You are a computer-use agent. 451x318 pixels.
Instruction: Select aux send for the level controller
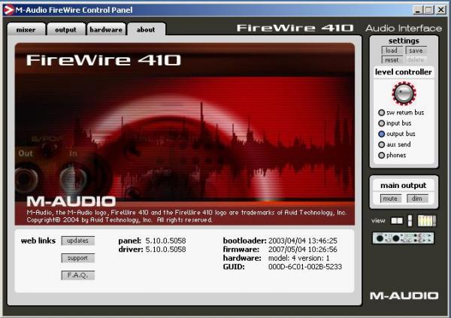tap(382, 144)
